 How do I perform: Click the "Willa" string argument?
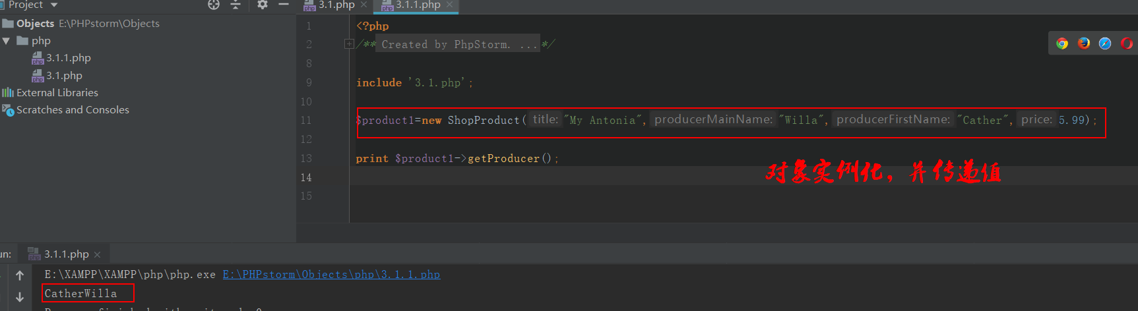coord(802,121)
